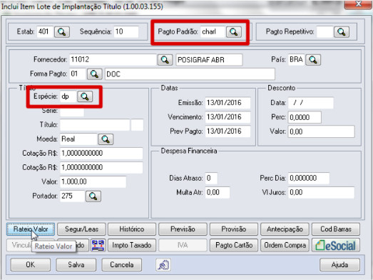The image size is (373, 280).
Task: Open the Pagto Padrão search magnifier
Action: (x=234, y=32)
